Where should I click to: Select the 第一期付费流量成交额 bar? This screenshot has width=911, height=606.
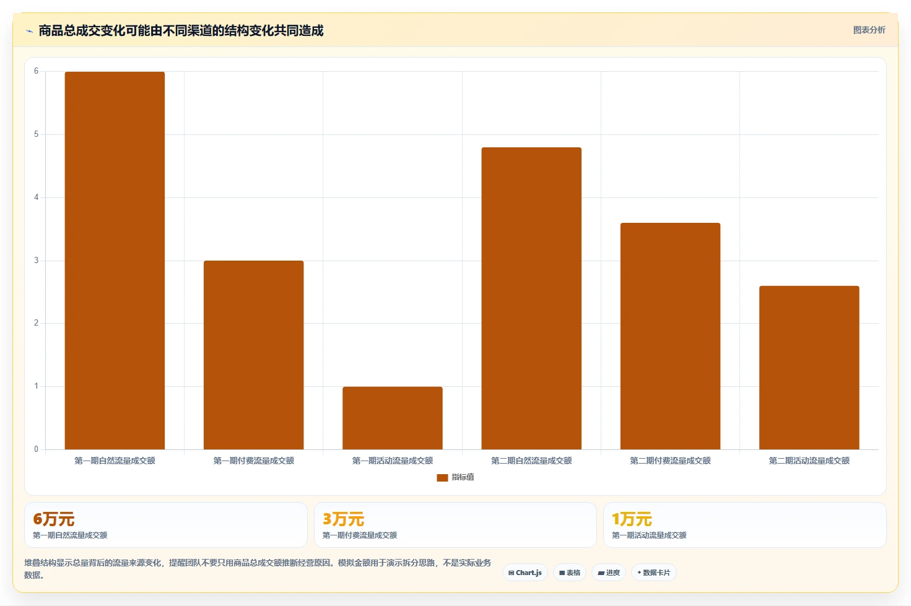(x=253, y=355)
